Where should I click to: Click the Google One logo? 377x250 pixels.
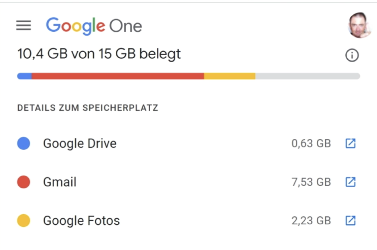click(x=94, y=26)
